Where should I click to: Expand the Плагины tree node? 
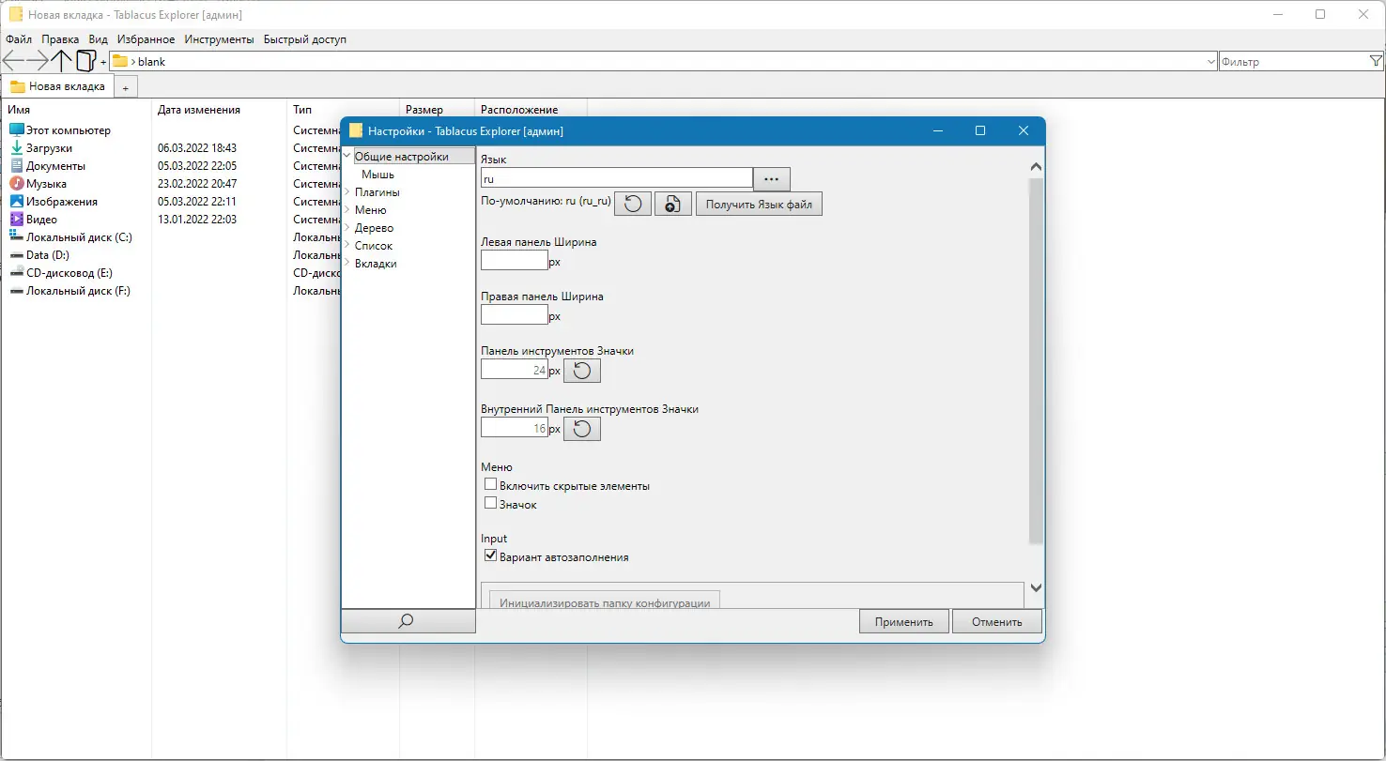(347, 192)
